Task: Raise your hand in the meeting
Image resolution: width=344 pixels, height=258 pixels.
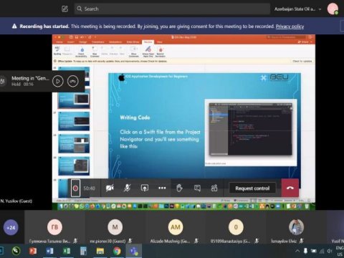Action: [179, 188]
